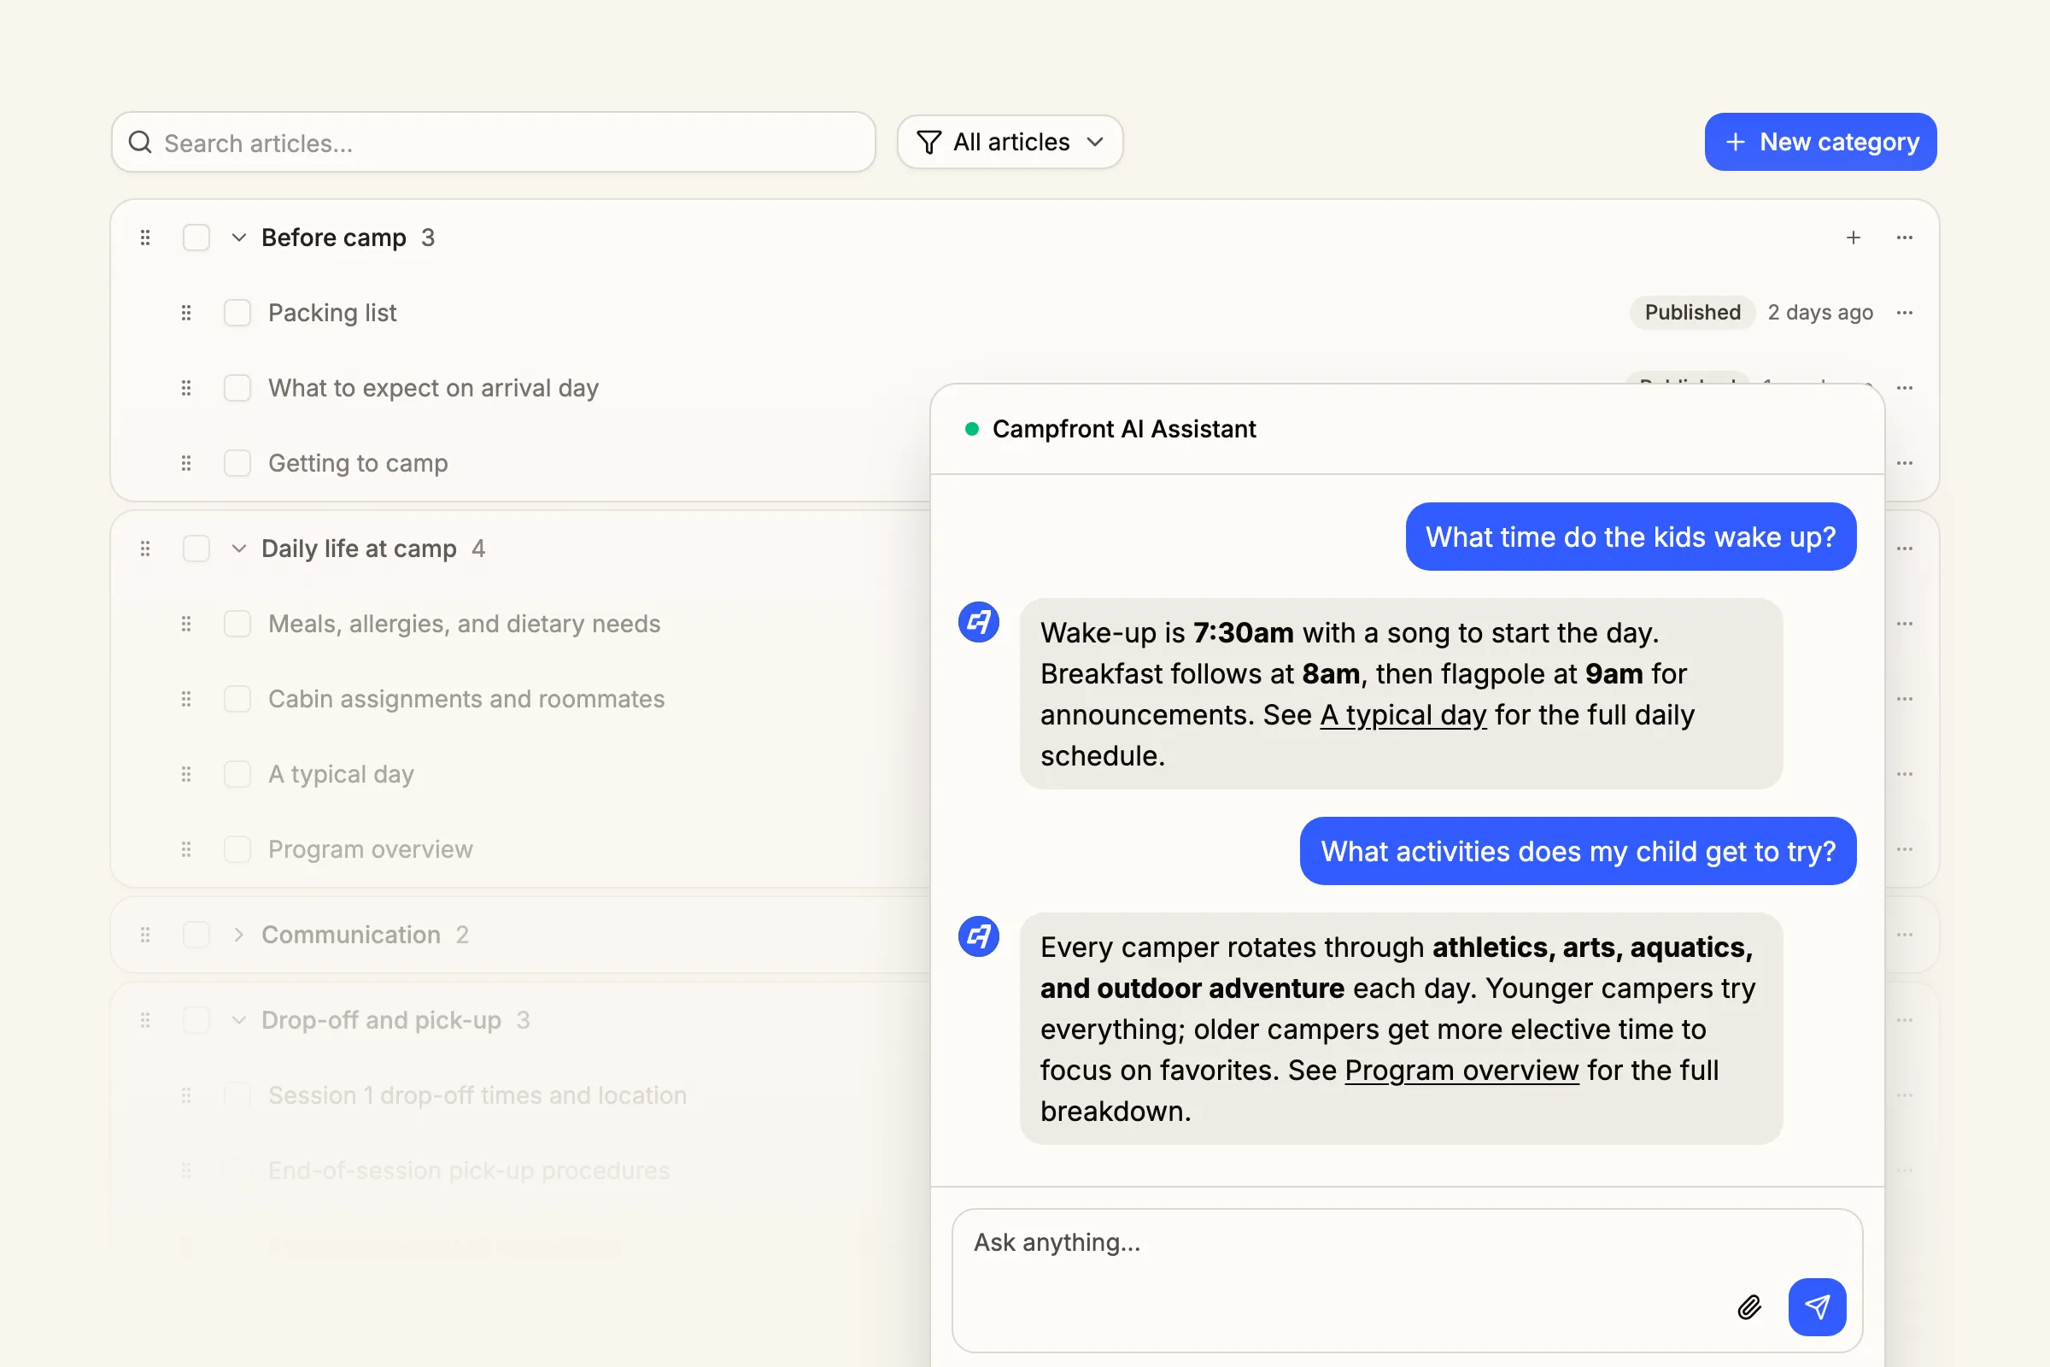The image size is (2050, 1367).
Task: Open What to expect on arrival day
Action: (433, 388)
